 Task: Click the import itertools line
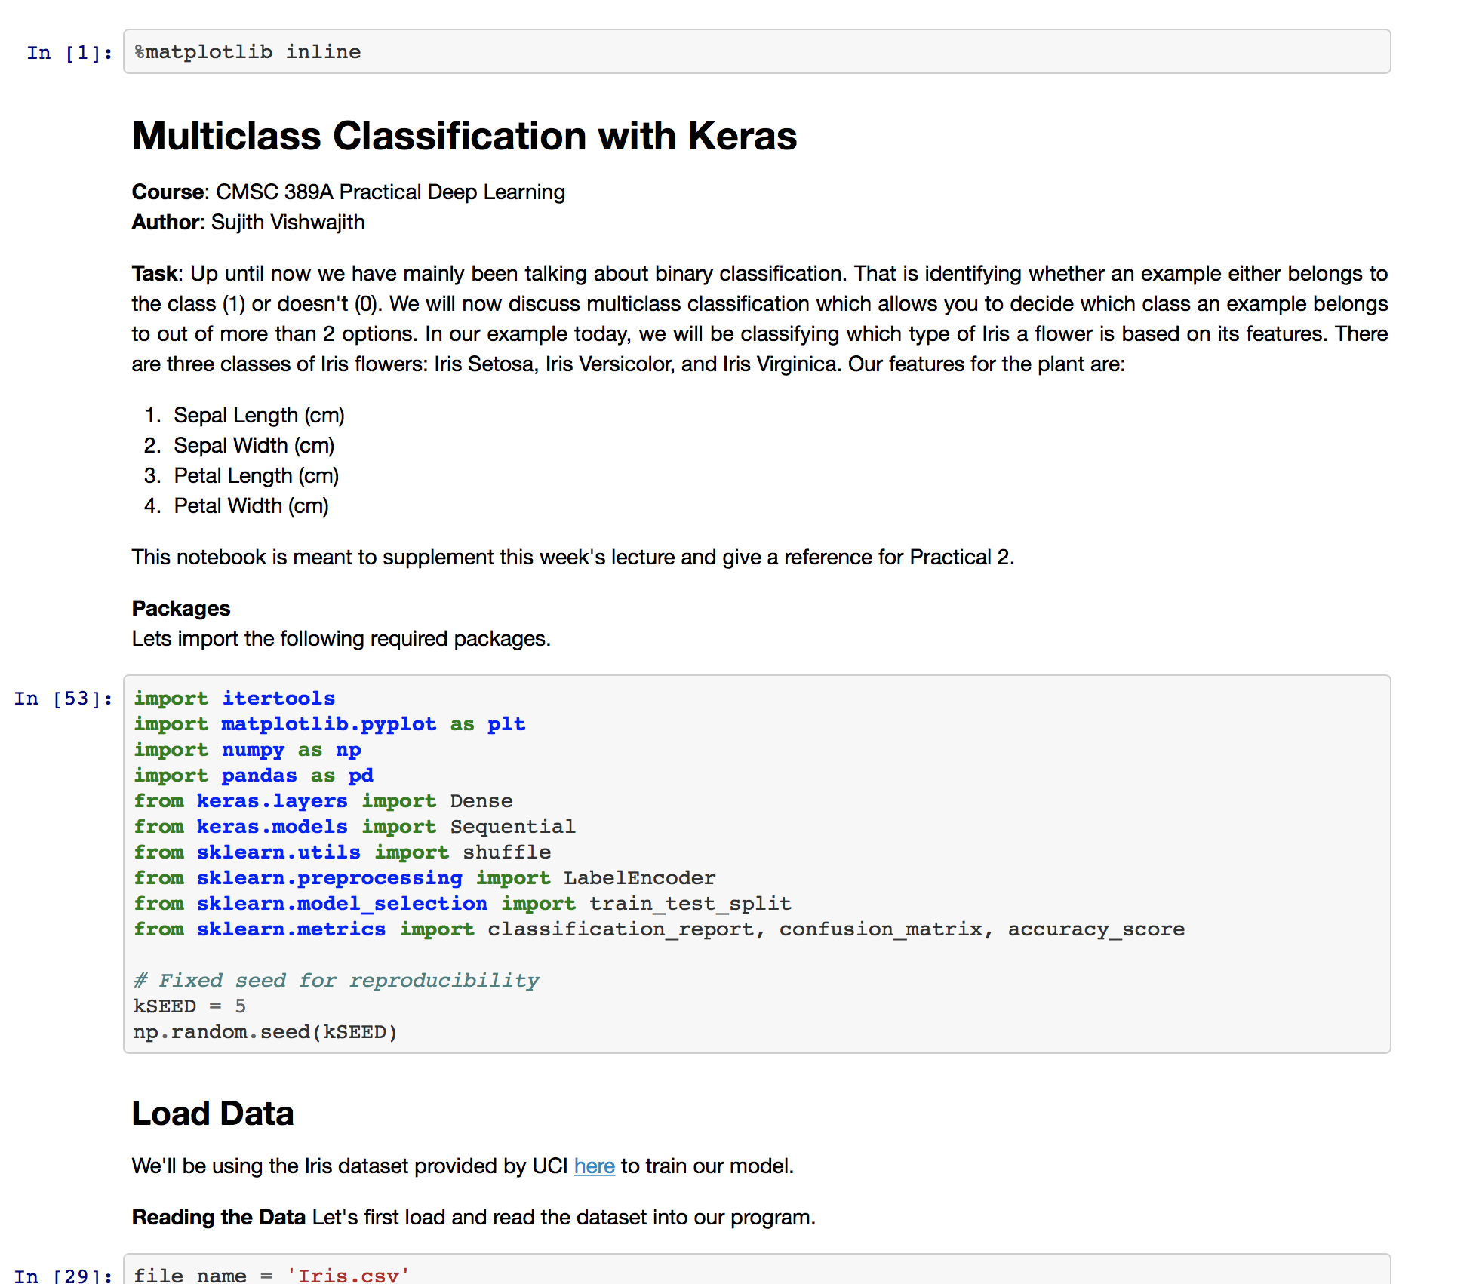pos(235,699)
